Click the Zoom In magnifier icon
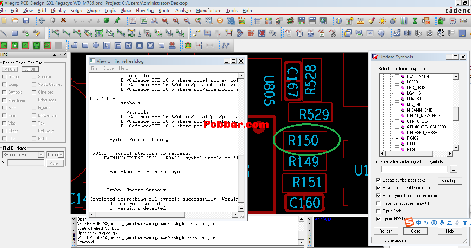The image size is (471, 248). [176, 21]
